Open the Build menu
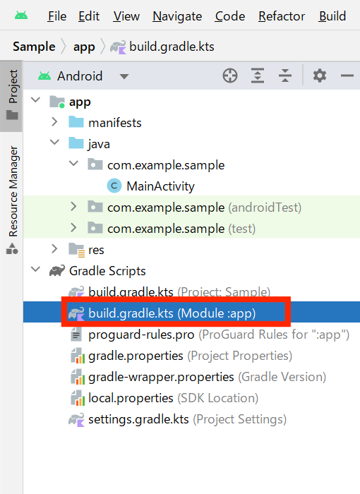 pyautogui.click(x=332, y=16)
